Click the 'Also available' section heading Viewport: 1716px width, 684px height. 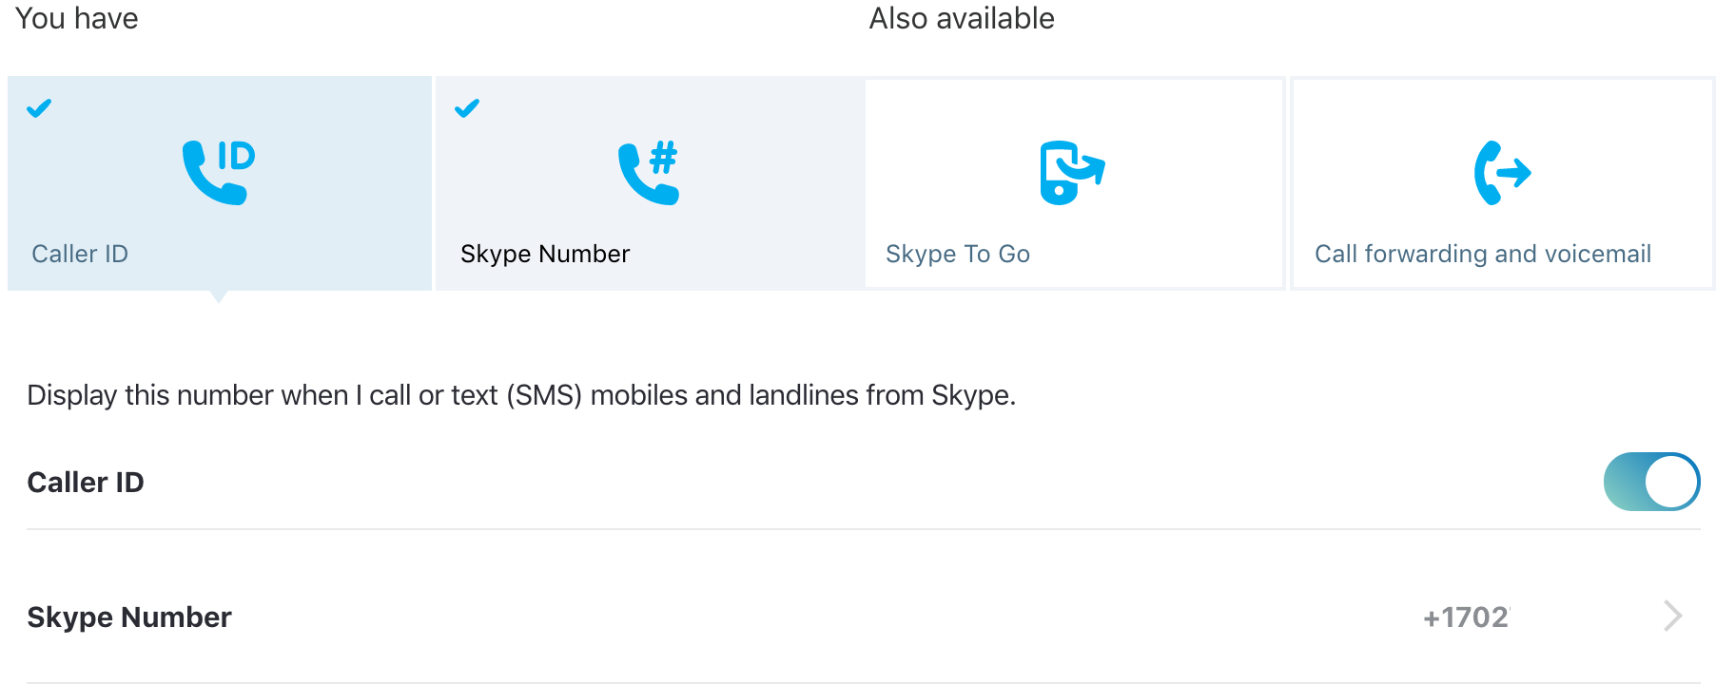962,18
